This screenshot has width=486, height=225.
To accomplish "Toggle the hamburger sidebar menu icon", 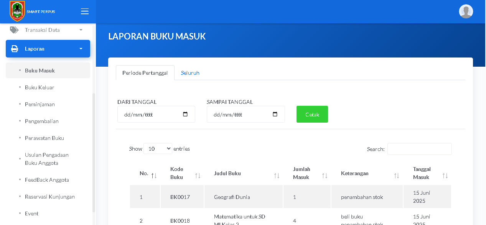I will [85, 11].
